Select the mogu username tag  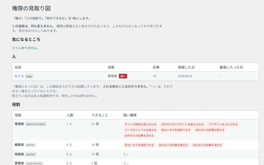pos(29,76)
